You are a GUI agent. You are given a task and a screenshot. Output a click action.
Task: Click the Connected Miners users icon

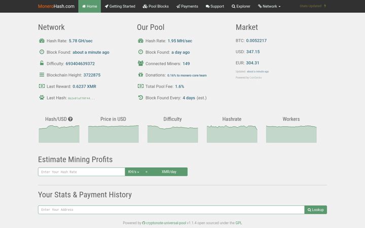(140, 63)
